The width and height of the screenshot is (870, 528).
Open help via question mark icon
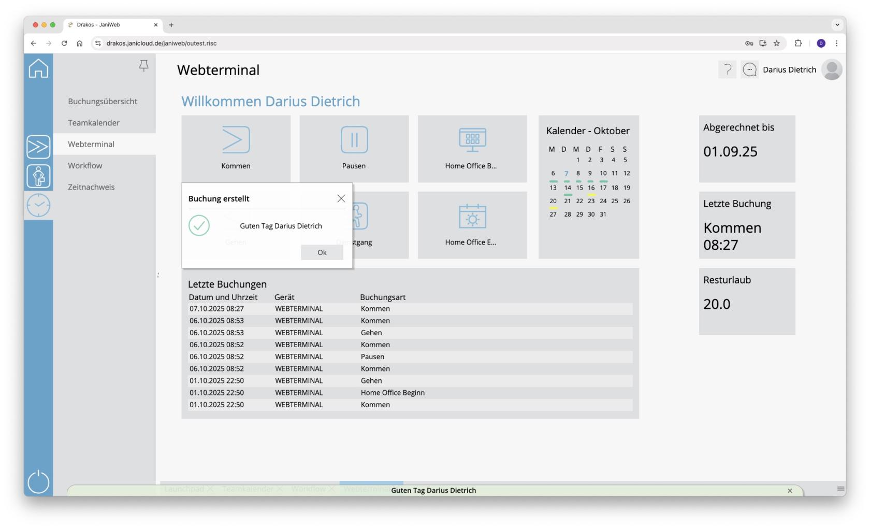tap(727, 69)
